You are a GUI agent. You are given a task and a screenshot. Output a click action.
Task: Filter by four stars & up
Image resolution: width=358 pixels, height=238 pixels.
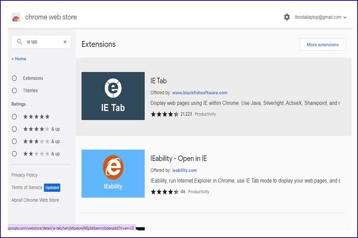[14, 129]
